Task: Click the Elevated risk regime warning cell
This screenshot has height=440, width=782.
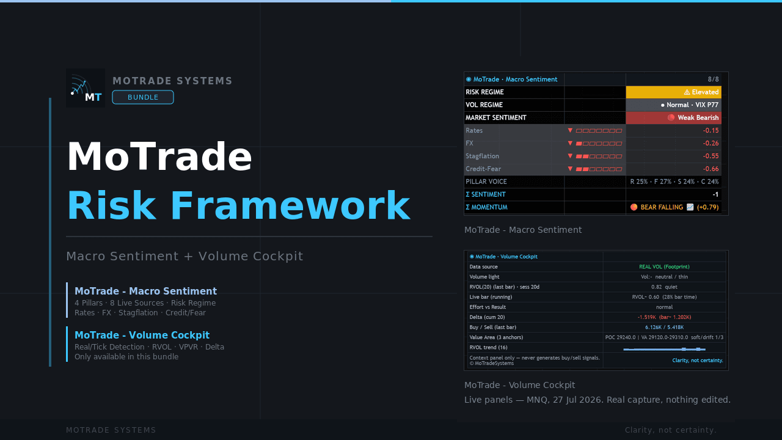Action: pyautogui.click(x=673, y=92)
